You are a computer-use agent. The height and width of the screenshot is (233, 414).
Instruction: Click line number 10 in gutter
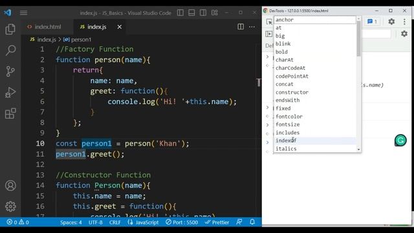click(40, 144)
